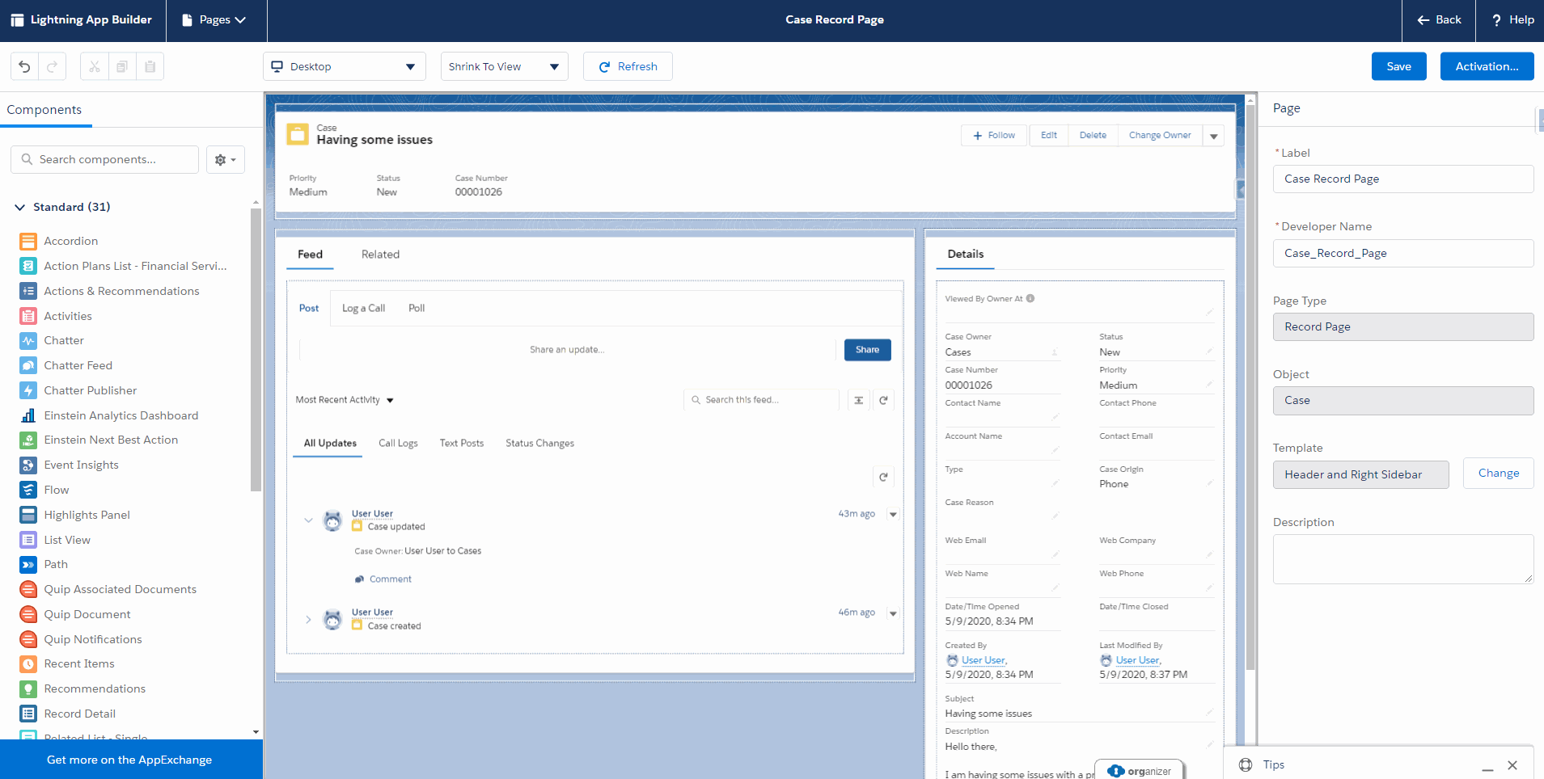The image size is (1544, 779).
Task: Click the components list scrollbar
Action: coord(256,349)
